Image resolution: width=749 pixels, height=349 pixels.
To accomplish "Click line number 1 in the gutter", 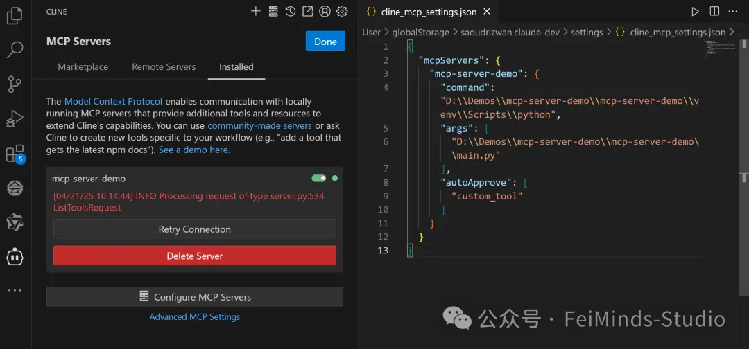I will 386,46.
